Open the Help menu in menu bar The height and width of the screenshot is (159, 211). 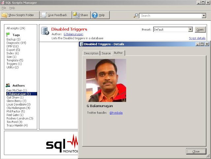pyautogui.click(x=12, y=8)
